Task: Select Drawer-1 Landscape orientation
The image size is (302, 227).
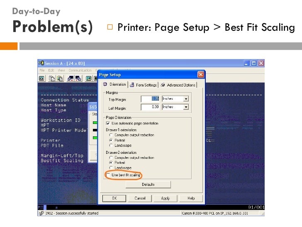Action: point(111,145)
